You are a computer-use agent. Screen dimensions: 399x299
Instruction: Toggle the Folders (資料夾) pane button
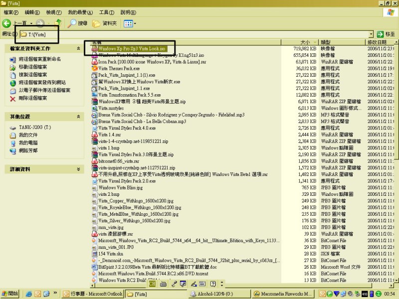pyautogui.click(x=105, y=23)
